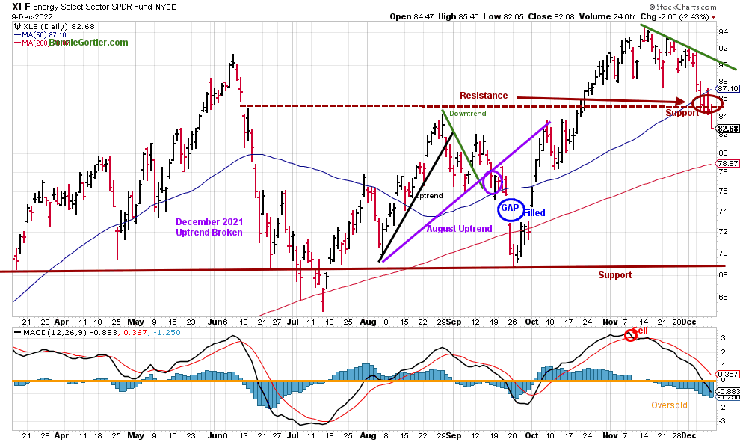Viewport: 740px width, 442px height.
Task: Click the Support label beside the red circle
Action: click(682, 113)
